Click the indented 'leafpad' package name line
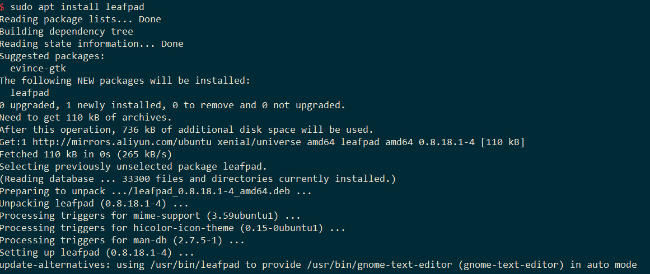 [30, 93]
